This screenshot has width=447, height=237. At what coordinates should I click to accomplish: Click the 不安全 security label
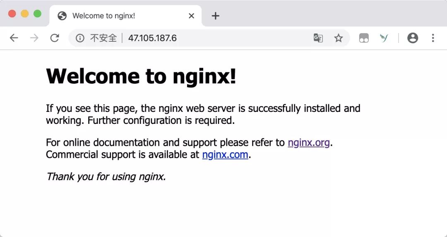coord(103,38)
